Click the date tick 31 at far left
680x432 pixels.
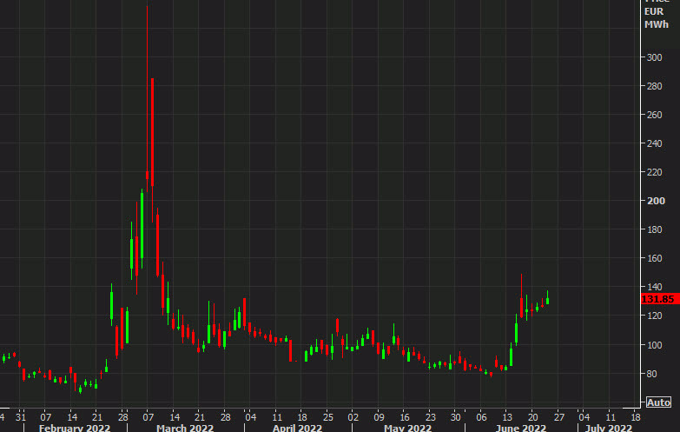[x=21, y=415]
